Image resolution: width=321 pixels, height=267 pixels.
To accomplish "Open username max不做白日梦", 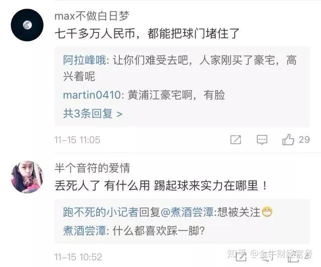I will (92, 16).
